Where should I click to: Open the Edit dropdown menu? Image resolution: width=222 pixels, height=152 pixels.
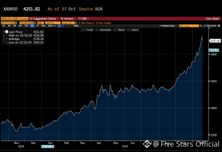(x=84, y=19)
